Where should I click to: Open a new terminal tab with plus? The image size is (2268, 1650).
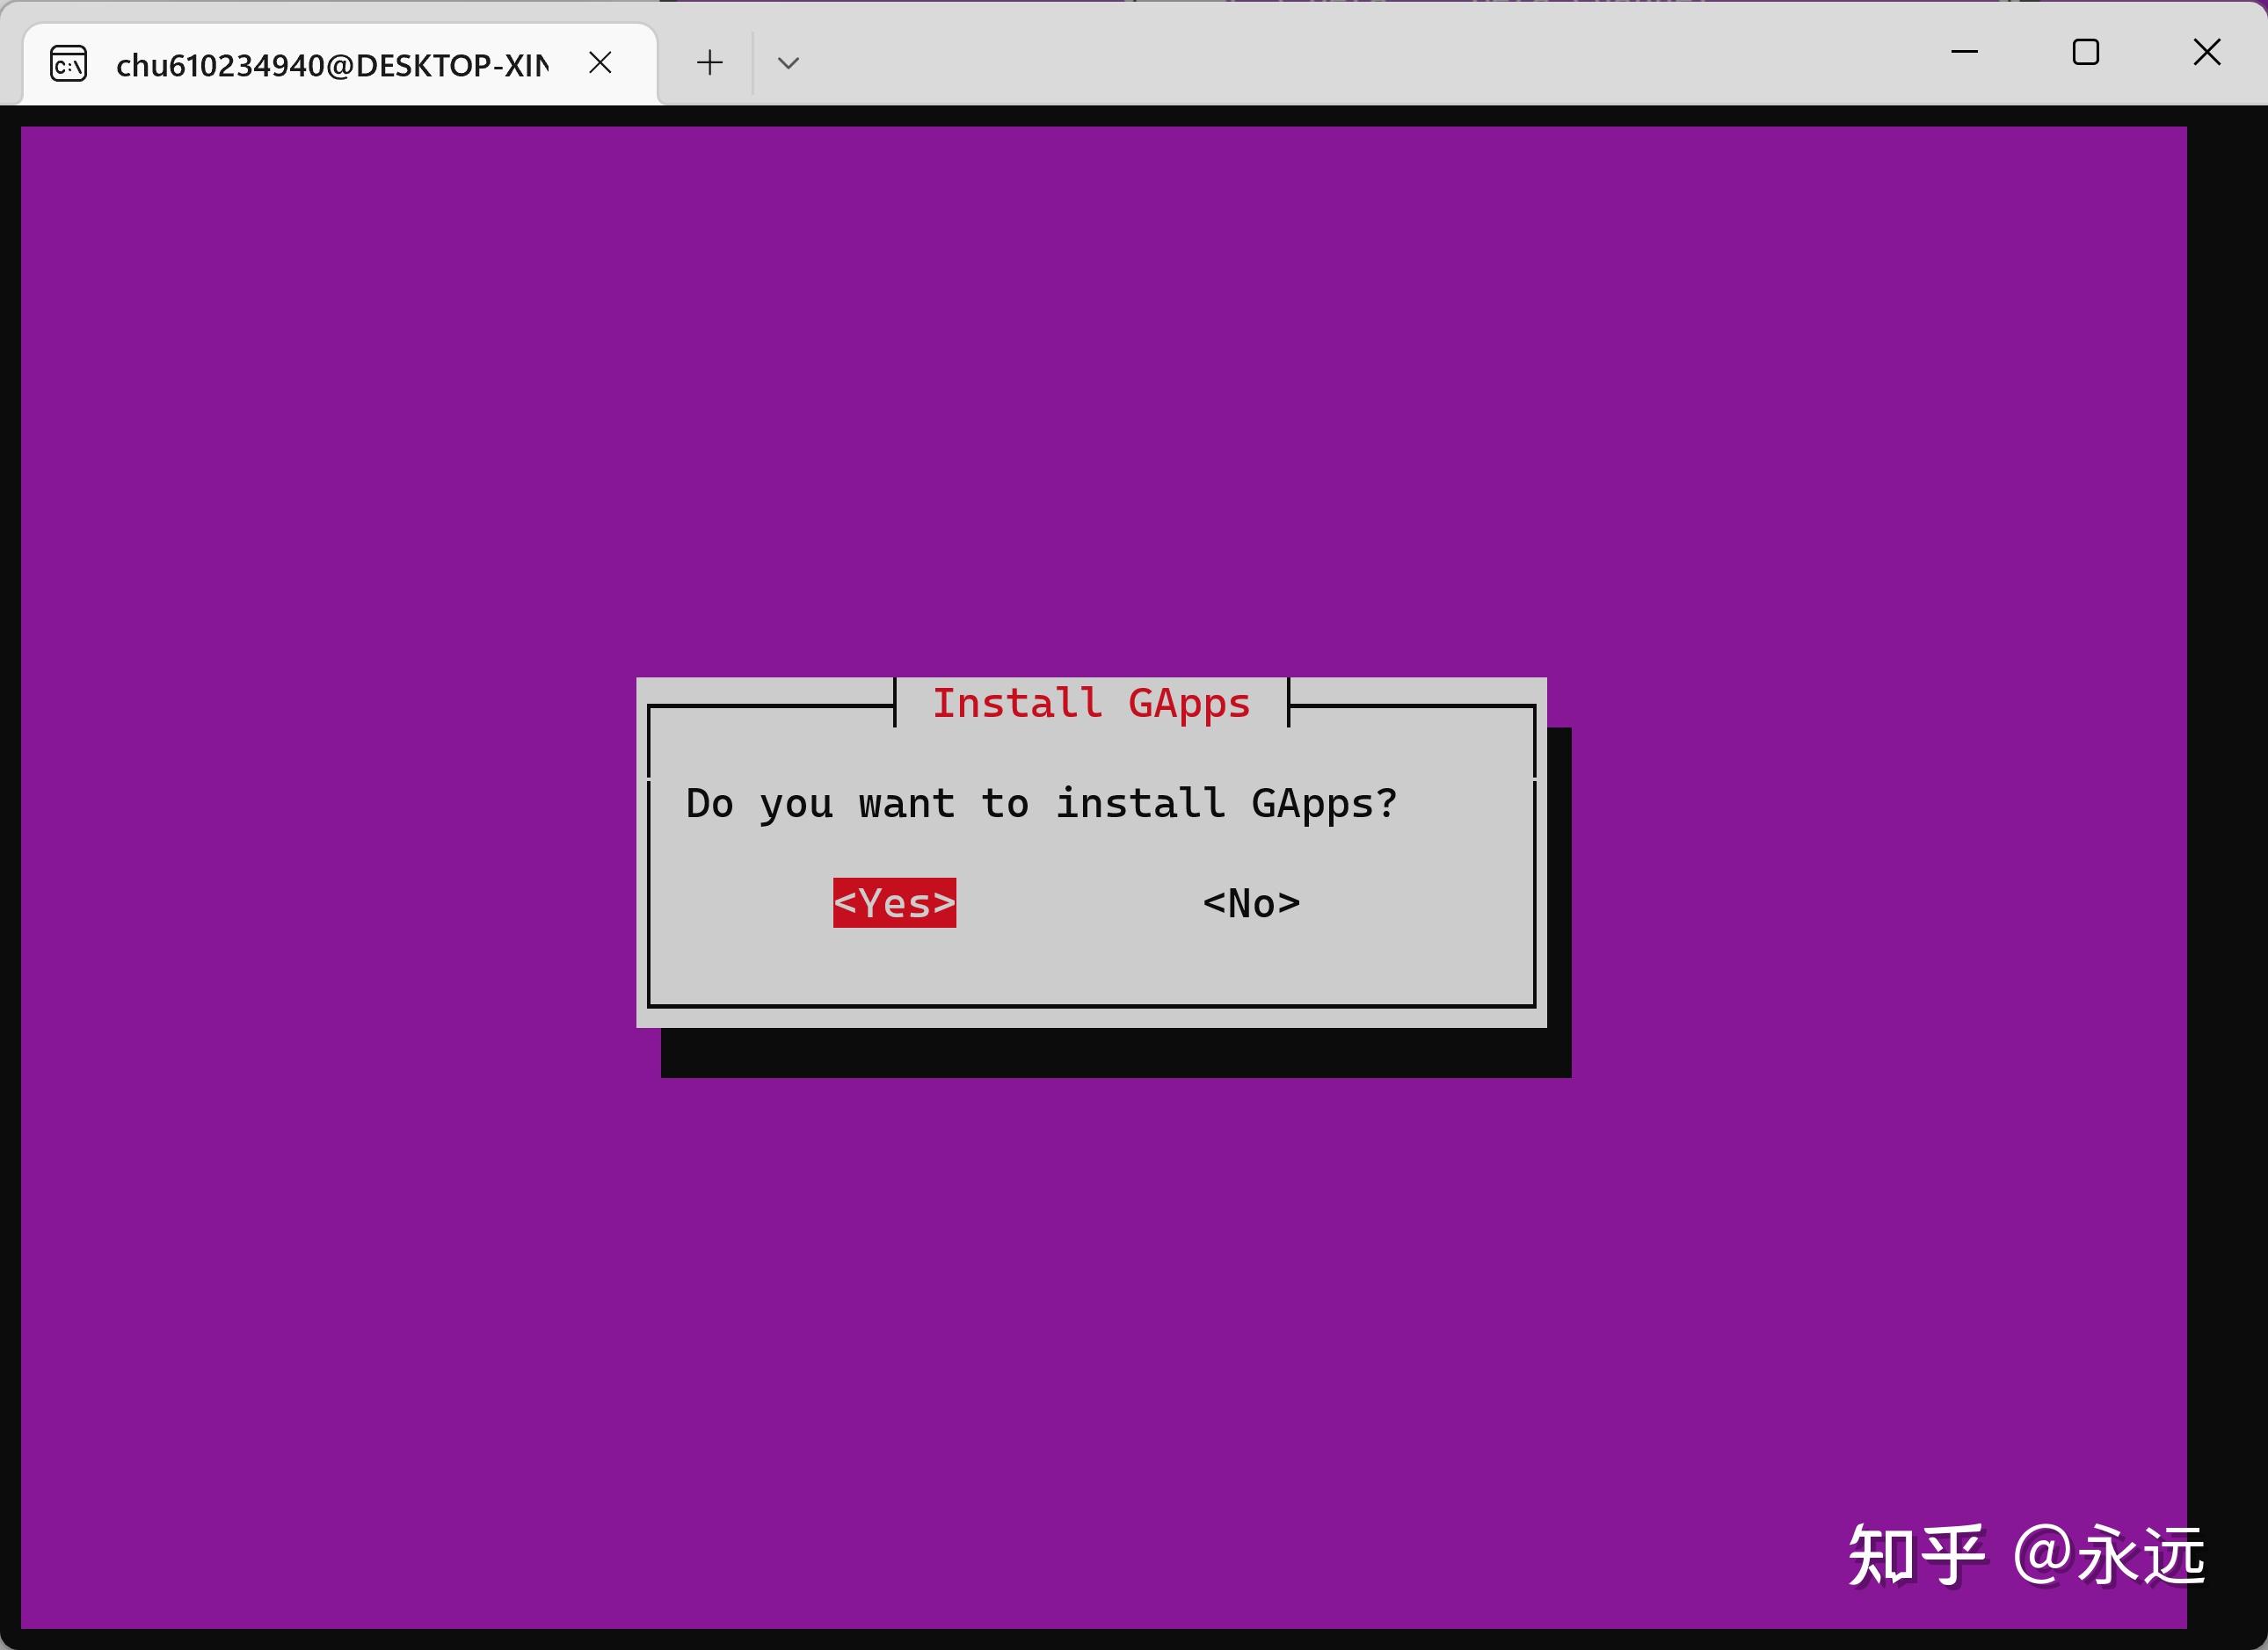pos(709,63)
